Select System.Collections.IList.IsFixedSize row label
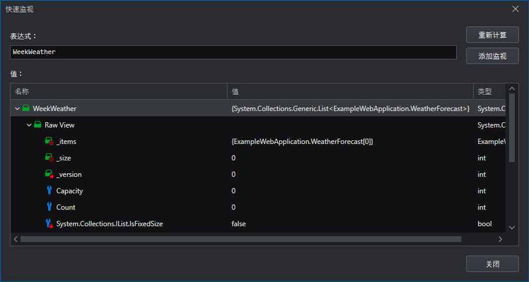 click(x=110, y=224)
